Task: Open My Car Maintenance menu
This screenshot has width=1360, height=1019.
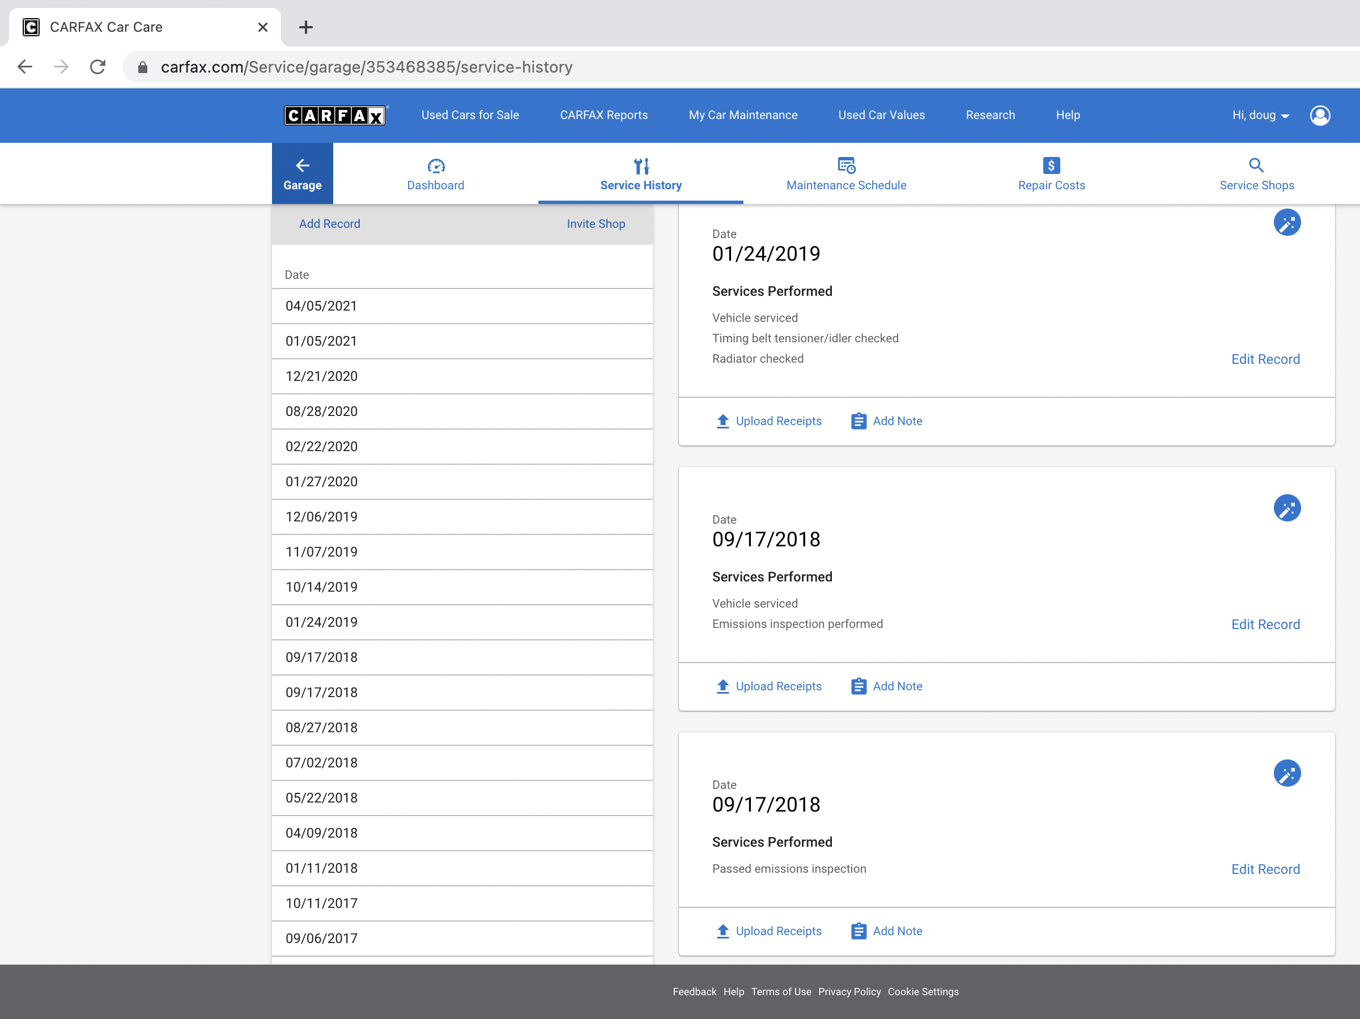Action: pos(743,115)
